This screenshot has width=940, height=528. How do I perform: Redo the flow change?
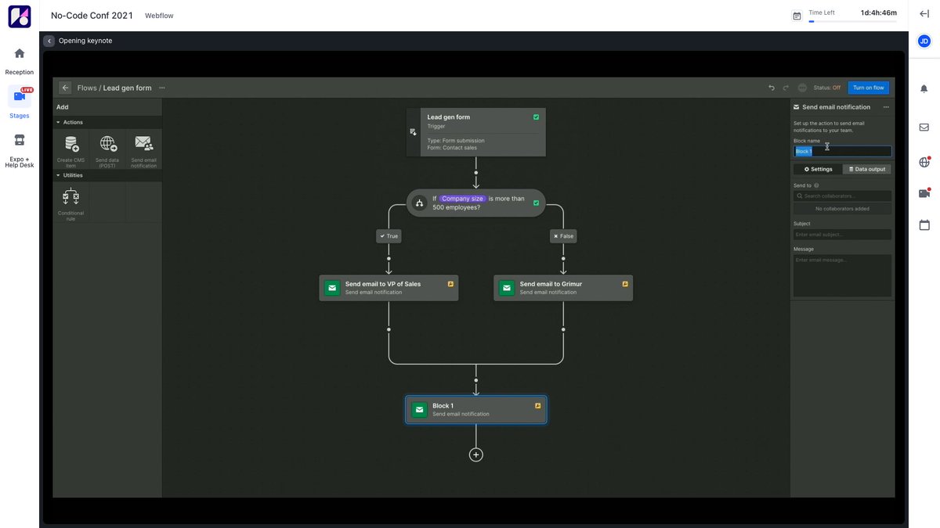tap(786, 88)
